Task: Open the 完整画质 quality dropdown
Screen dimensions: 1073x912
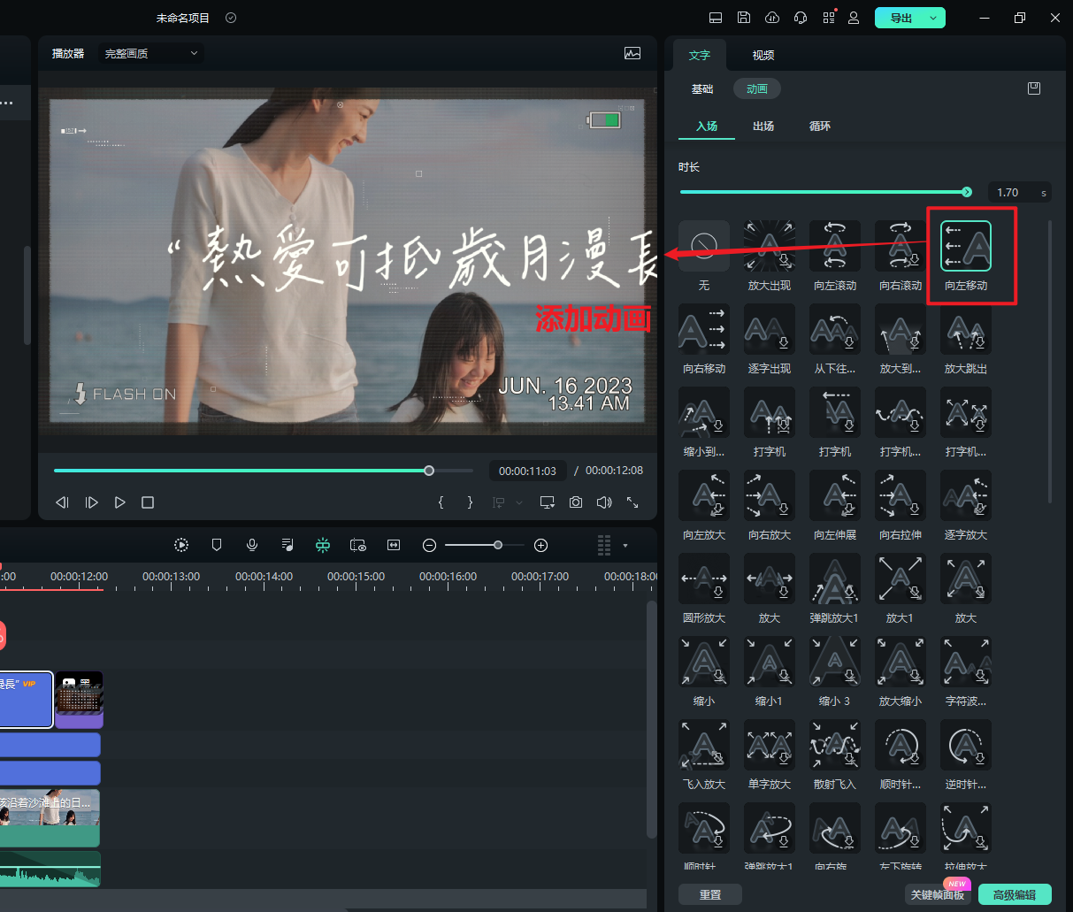Action: coord(151,54)
